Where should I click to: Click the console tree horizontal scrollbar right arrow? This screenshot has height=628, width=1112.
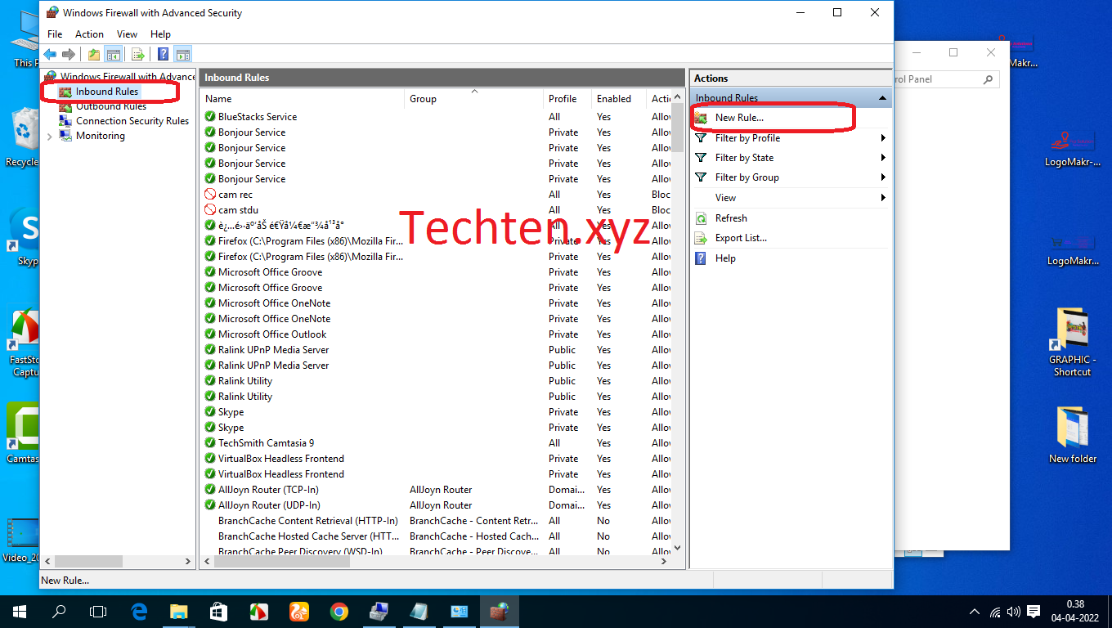(x=188, y=562)
